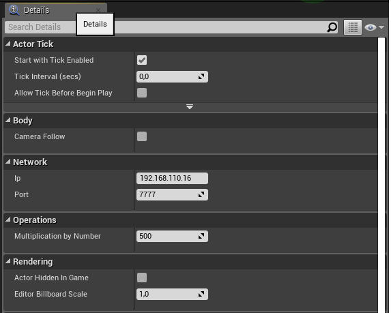391x313 pixels.
Task: Click the Ip address field 192.168.110.16
Action: (172, 178)
